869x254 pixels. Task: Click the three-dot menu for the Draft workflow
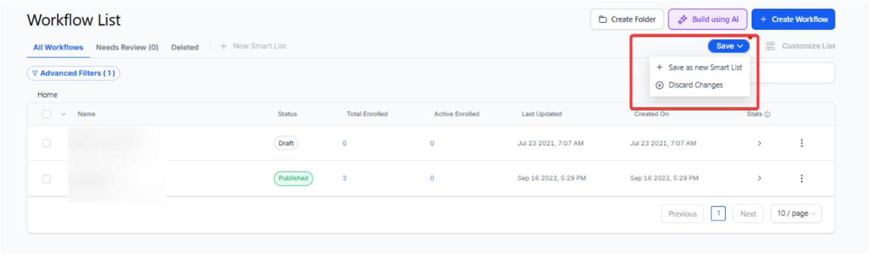[x=801, y=143]
